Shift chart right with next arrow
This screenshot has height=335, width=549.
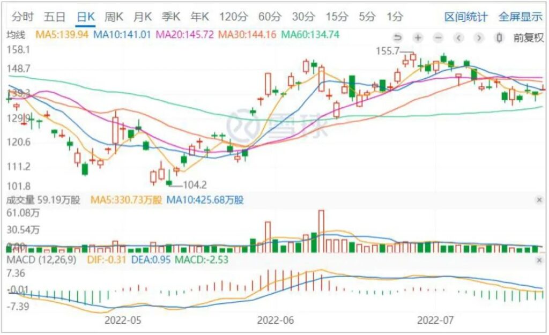(479, 38)
